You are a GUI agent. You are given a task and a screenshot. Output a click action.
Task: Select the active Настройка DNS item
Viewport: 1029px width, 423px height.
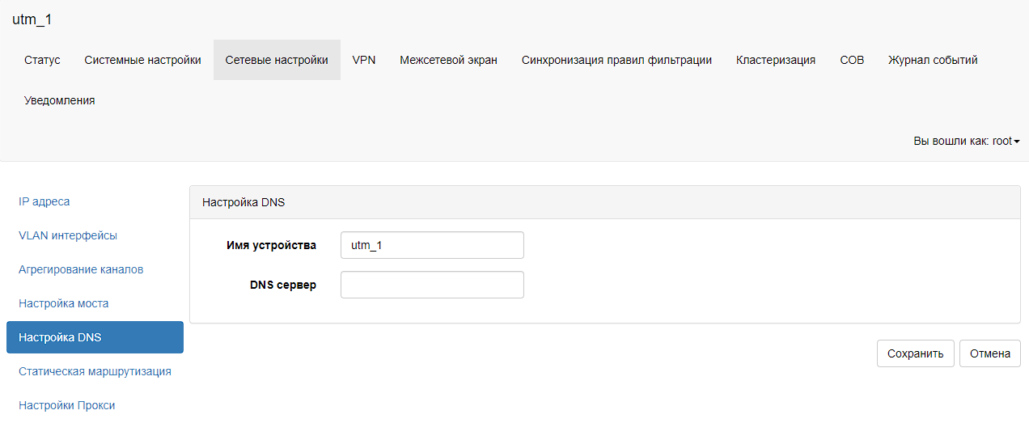(x=95, y=337)
